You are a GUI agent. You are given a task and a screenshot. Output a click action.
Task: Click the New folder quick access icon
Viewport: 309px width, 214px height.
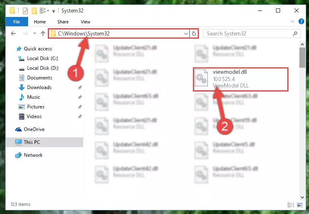coord(34,11)
